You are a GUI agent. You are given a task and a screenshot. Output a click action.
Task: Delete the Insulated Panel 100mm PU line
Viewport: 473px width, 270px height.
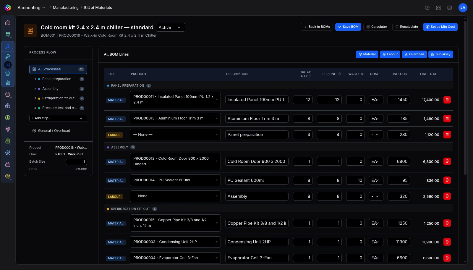tap(447, 100)
